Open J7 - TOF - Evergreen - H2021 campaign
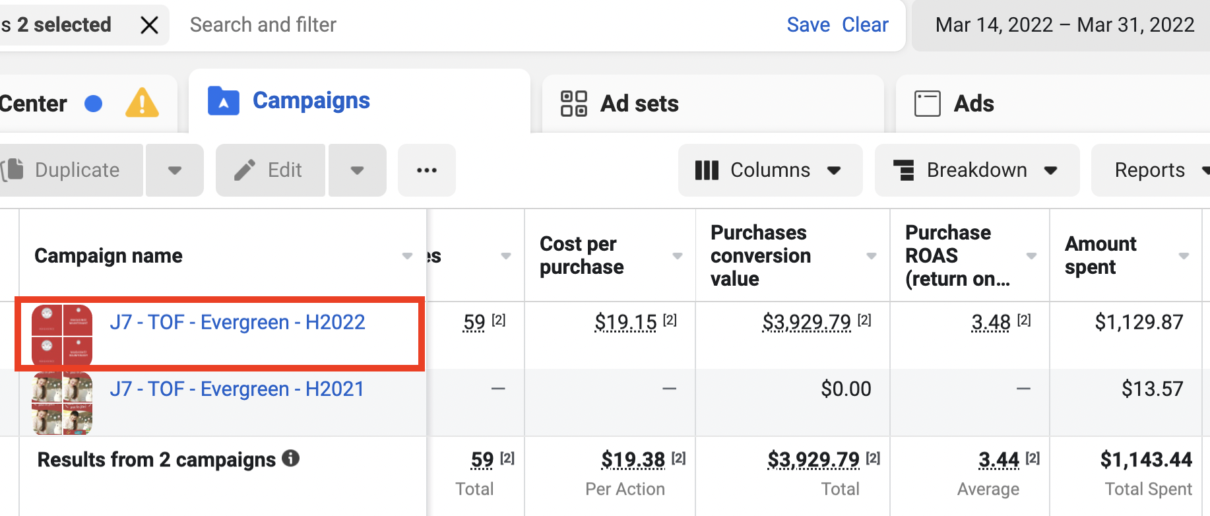Viewport: 1210px width, 516px height. (x=237, y=389)
